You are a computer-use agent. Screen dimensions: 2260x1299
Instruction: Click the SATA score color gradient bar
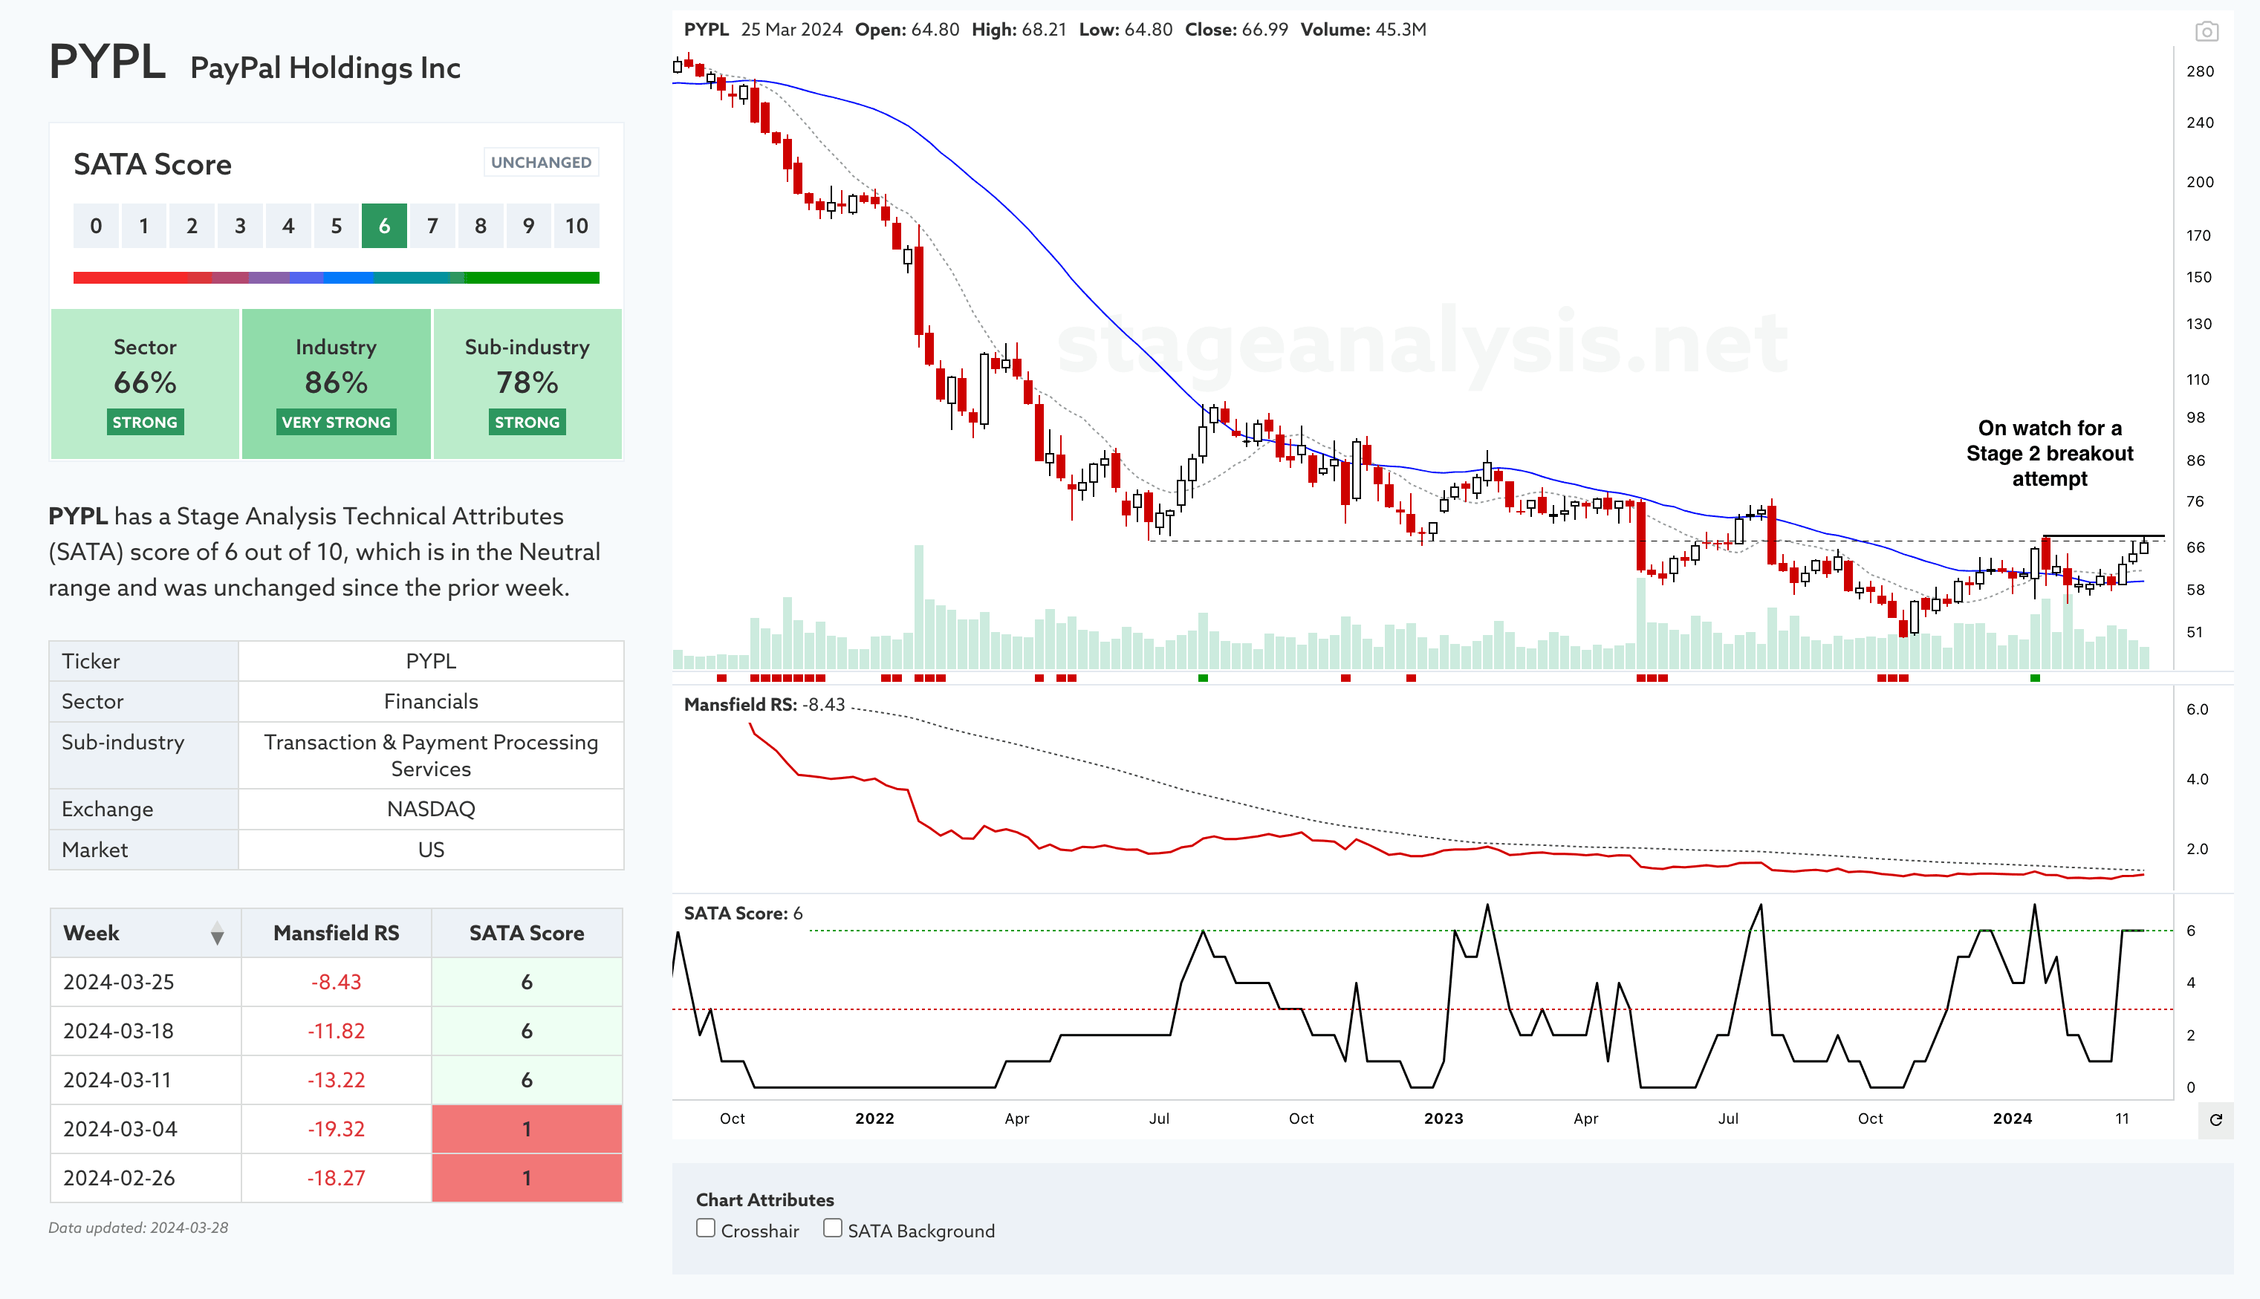pos(337,278)
